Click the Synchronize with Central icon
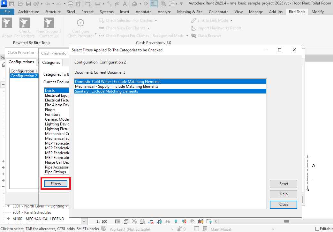Image resolution: width=333 pixels, height=232 pixels. point(36,4)
